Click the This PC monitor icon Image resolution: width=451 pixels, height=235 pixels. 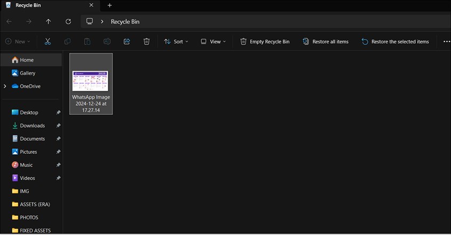pos(90,21)
